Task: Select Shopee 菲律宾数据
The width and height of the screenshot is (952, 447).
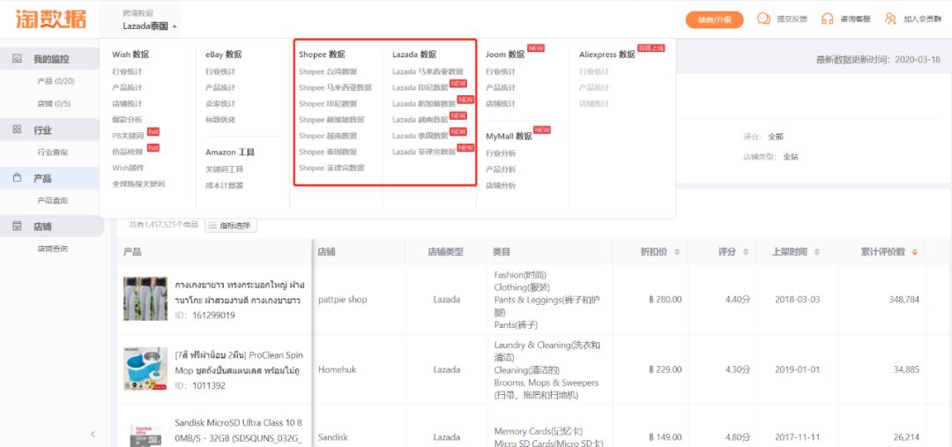Action: tap(331, 168)
